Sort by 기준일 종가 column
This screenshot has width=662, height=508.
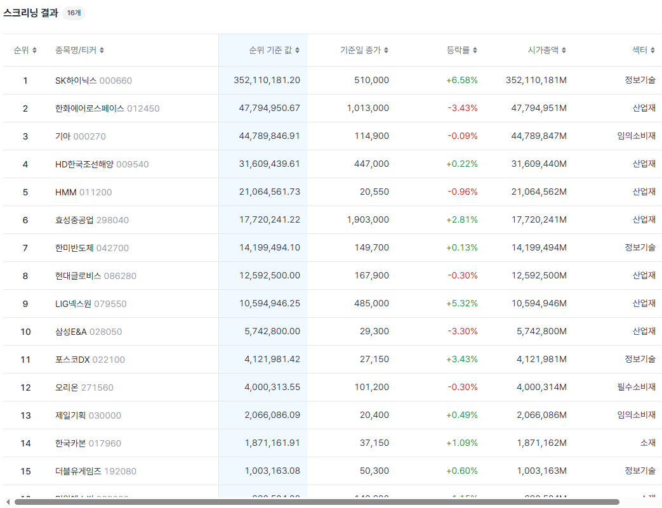pos(364,50)
